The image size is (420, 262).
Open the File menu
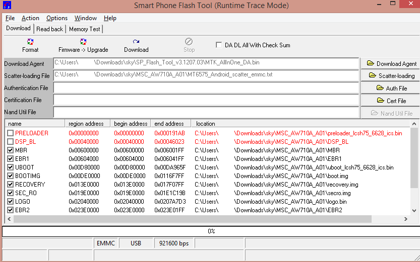(10, 18)
